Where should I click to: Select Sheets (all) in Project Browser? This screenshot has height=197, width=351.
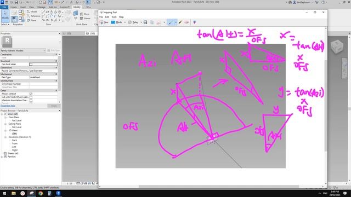[x=13, y=153]
